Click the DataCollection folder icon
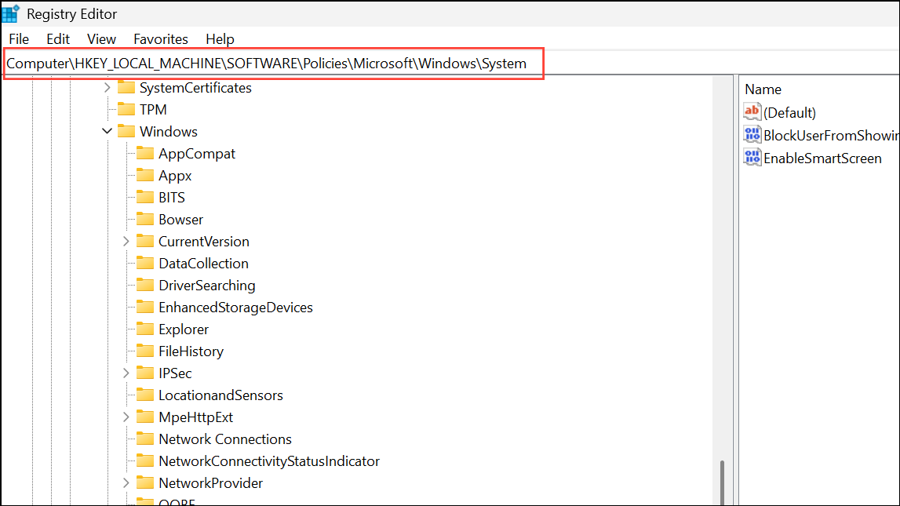900x506 pixels. click(x=145, y=264)
